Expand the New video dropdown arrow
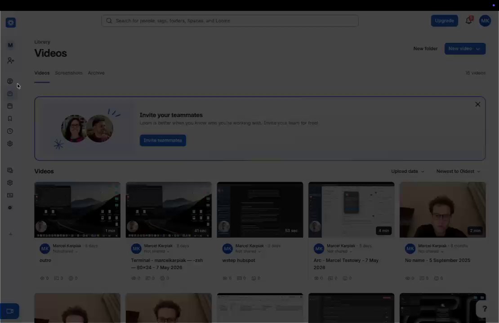Screen dimensions: 499x323 [478, 49]
